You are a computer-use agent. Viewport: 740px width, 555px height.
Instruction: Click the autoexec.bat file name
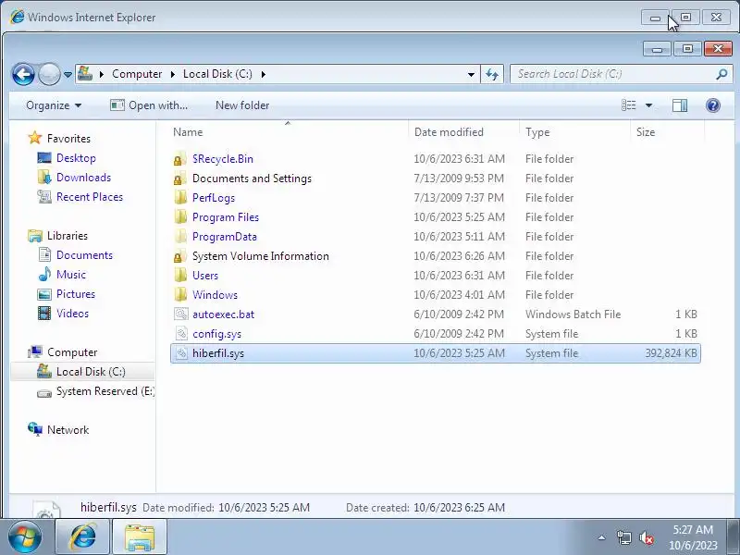pos(223,314)
